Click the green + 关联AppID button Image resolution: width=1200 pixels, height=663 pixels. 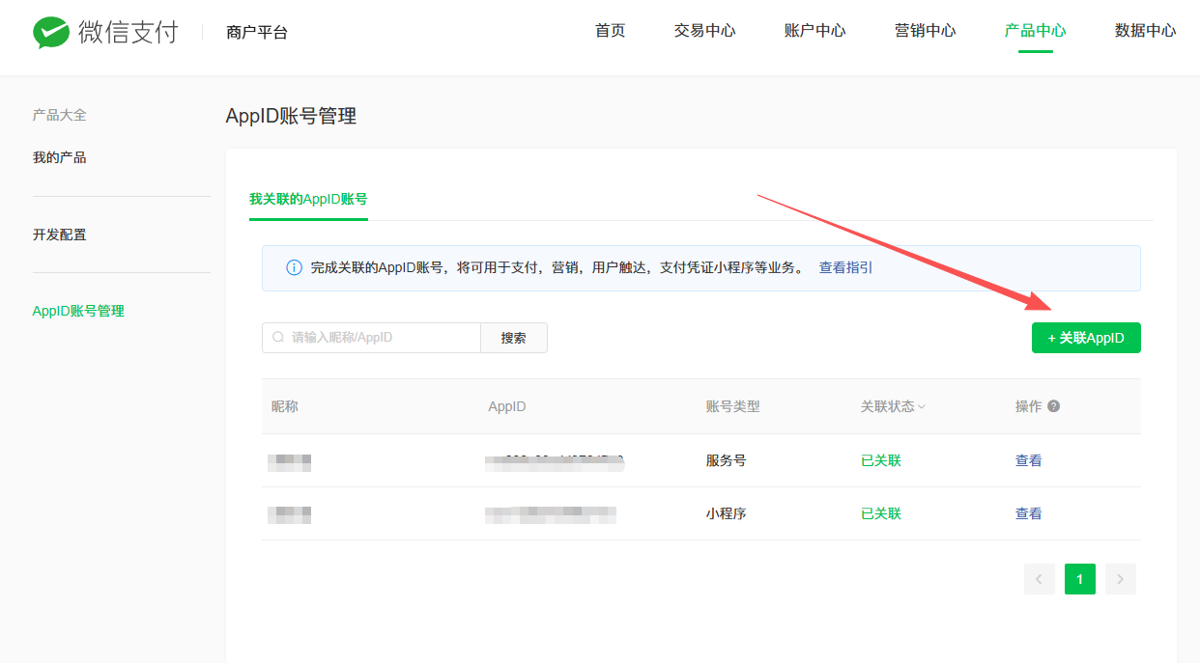1086,338
